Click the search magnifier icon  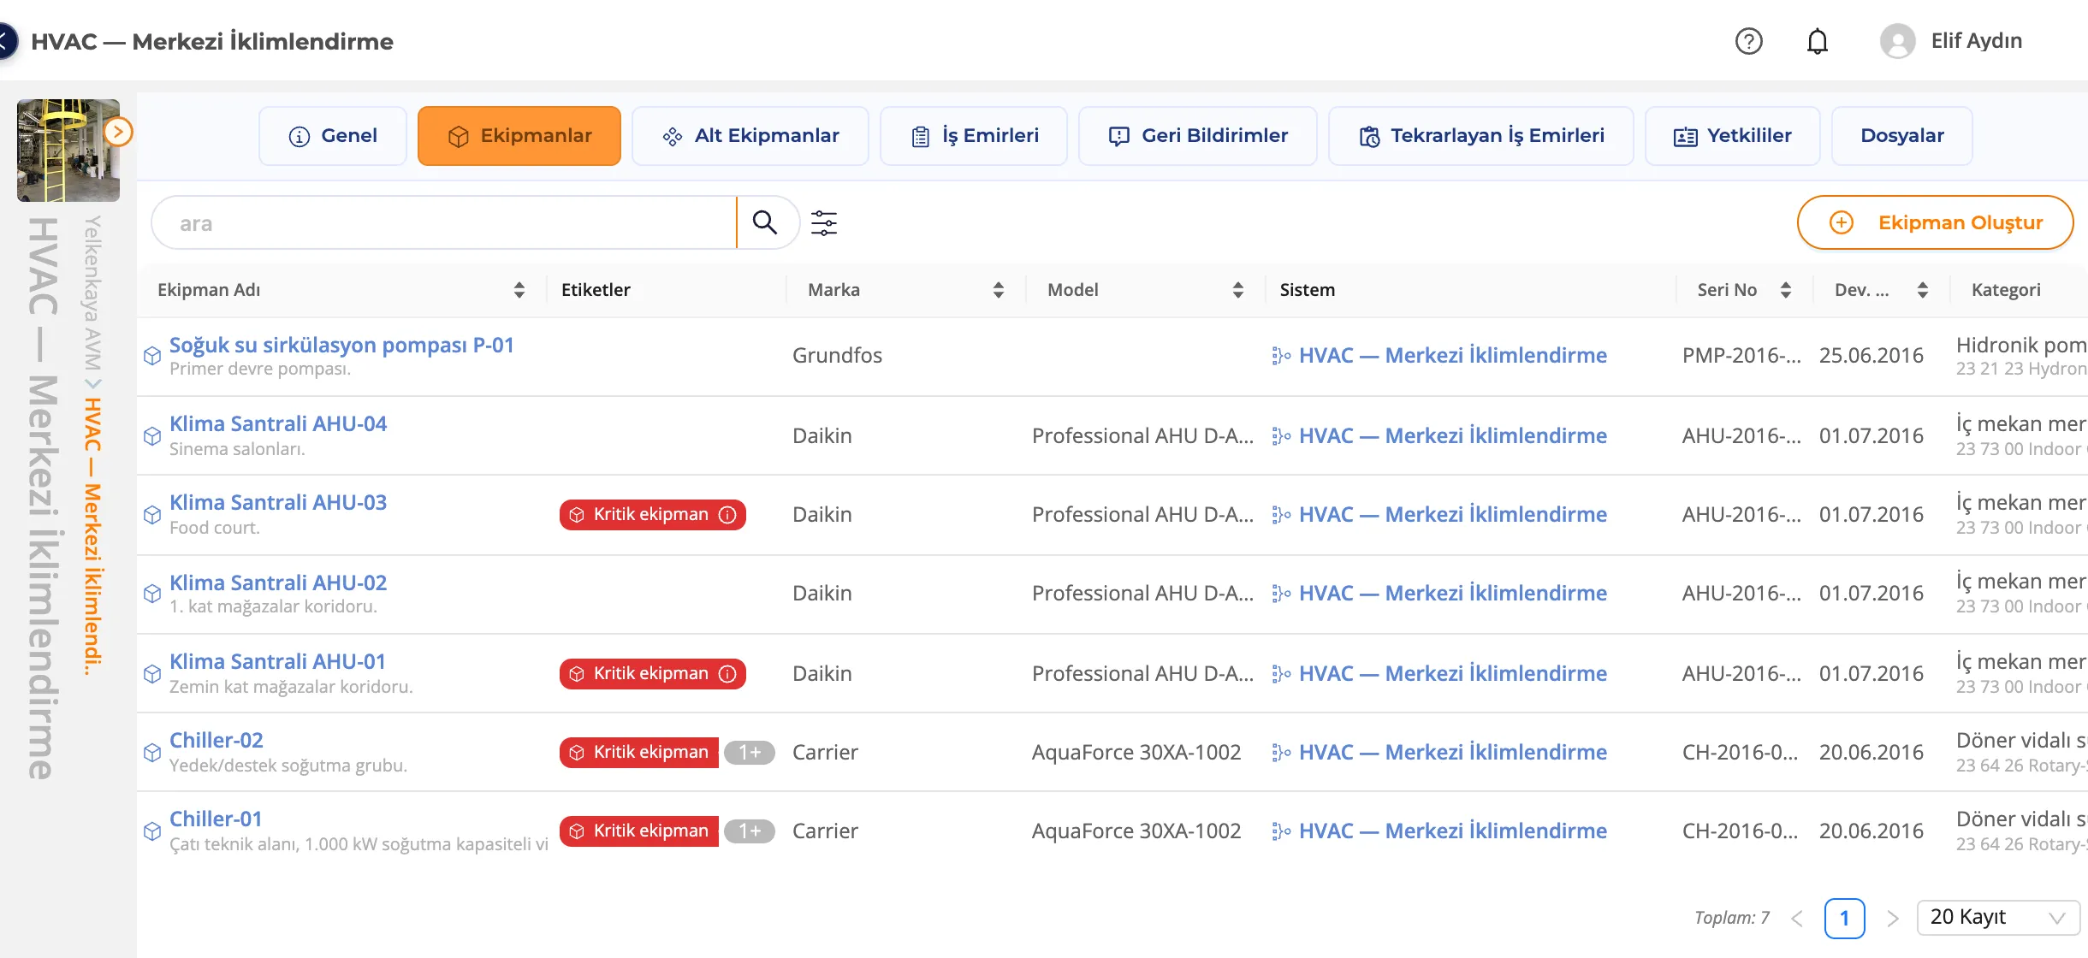pyautogui.click(x=764, y=222)
